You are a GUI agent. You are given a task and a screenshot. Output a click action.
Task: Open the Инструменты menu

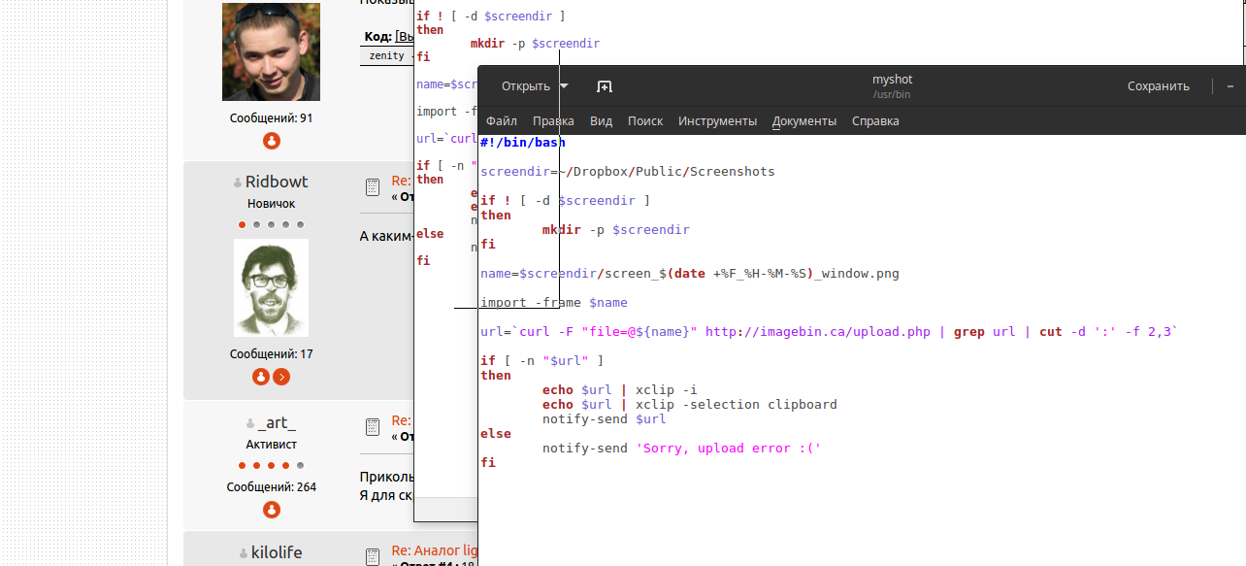[x=717, y=121]
